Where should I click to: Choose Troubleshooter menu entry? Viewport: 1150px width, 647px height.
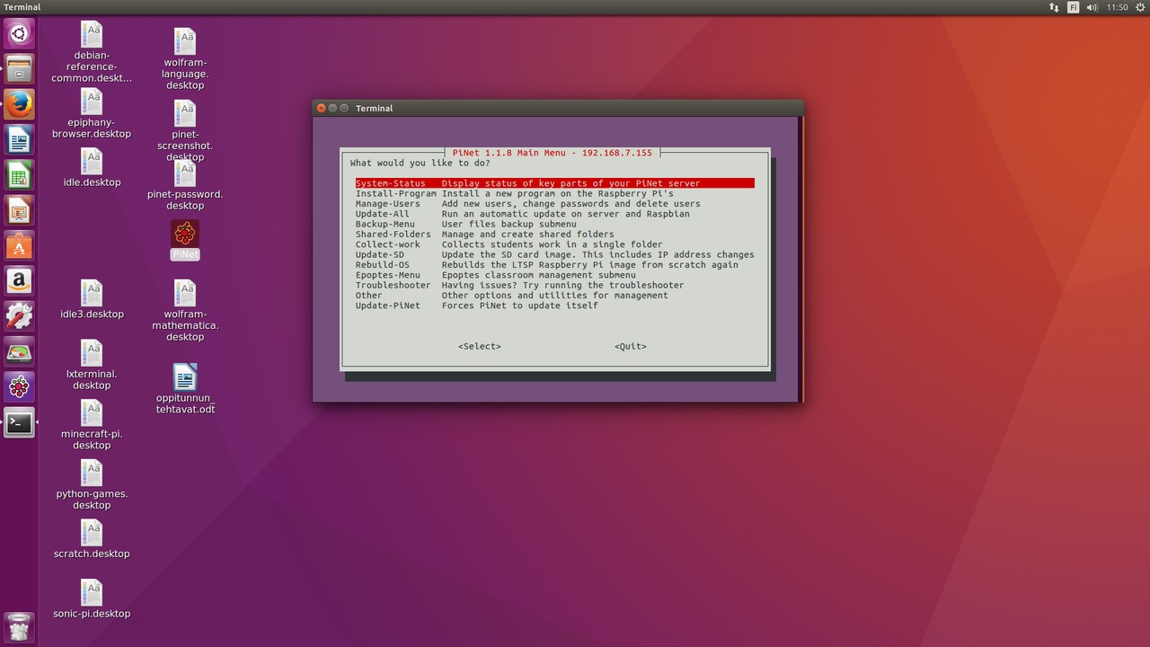click(x=554, y=285)
